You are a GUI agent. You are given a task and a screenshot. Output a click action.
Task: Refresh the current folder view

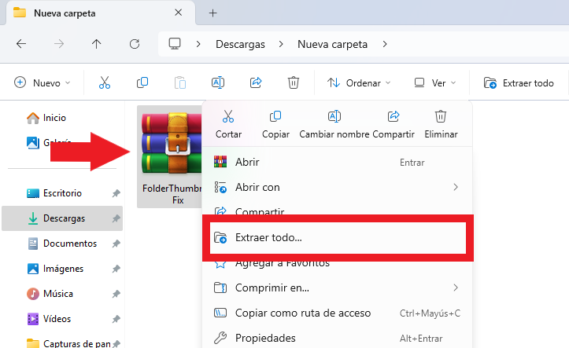point(135,44)
